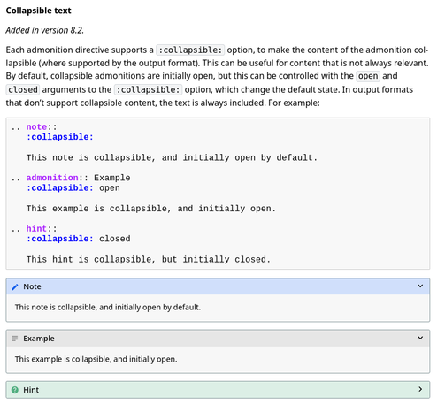Click rendered text 'This note is collapsible, and initially open by default.'
This screenshot has height=404, width=445.
click(x=108, y=307)
